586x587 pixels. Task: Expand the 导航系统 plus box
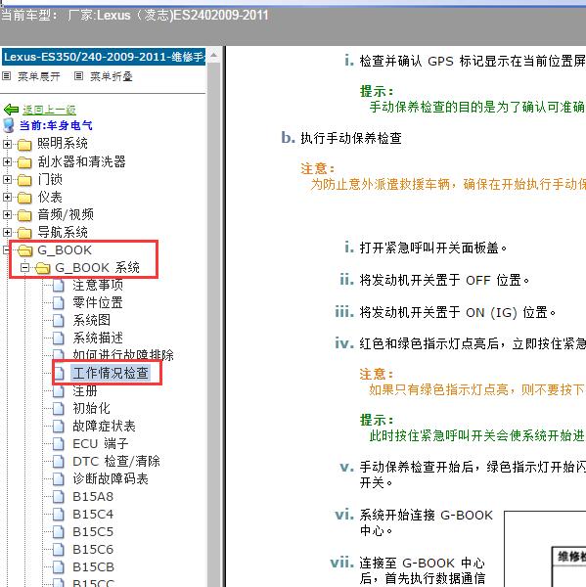click(x=7, y=232)
